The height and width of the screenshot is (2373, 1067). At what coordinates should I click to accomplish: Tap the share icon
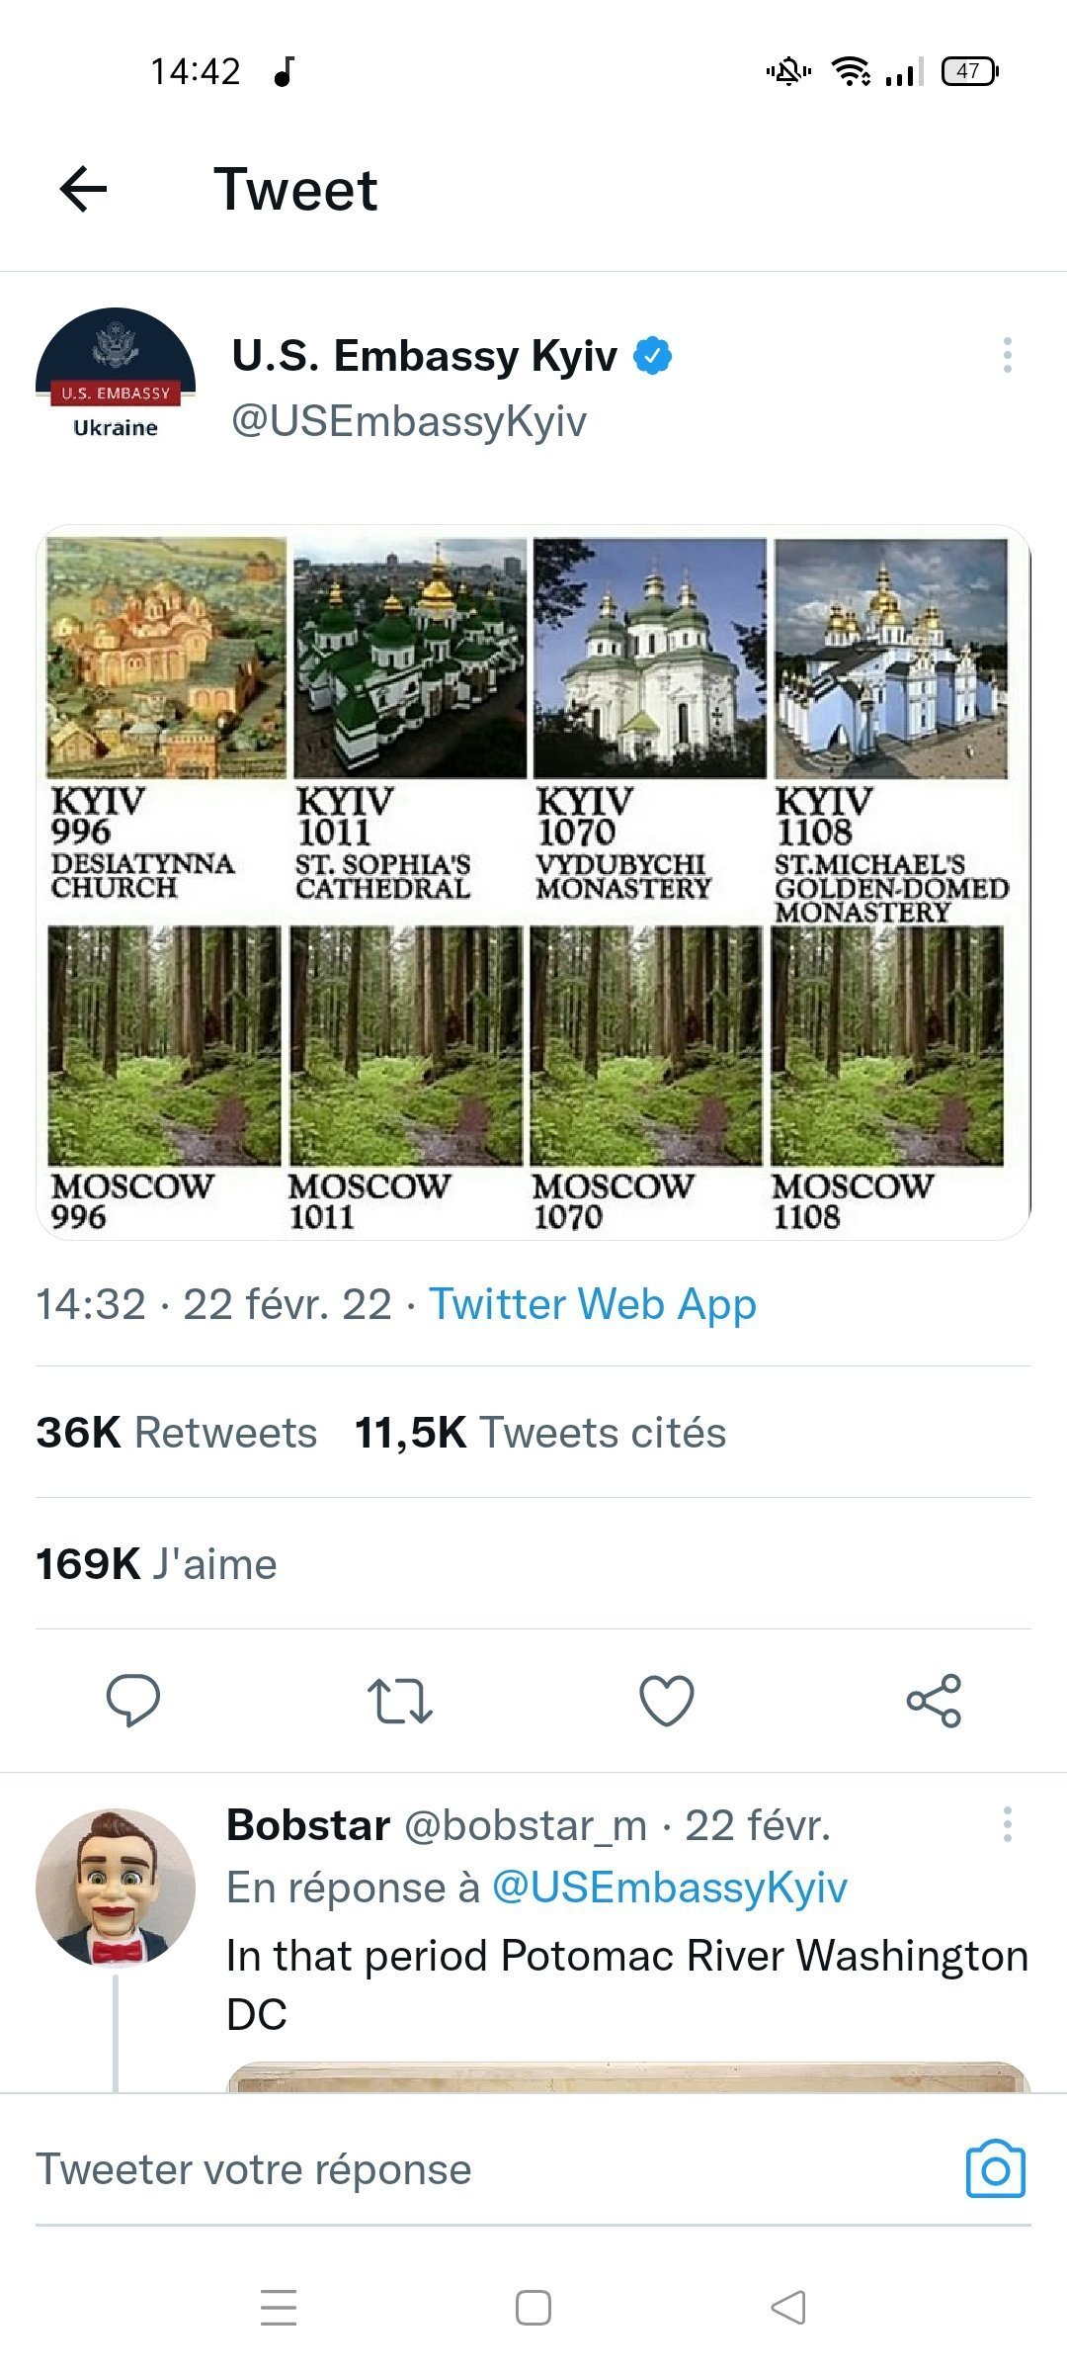934,1700
